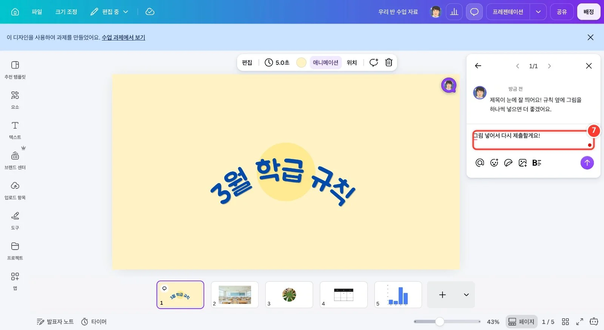Open the comments speech bubble in header
604x330 pixels.
pos(474,12)
